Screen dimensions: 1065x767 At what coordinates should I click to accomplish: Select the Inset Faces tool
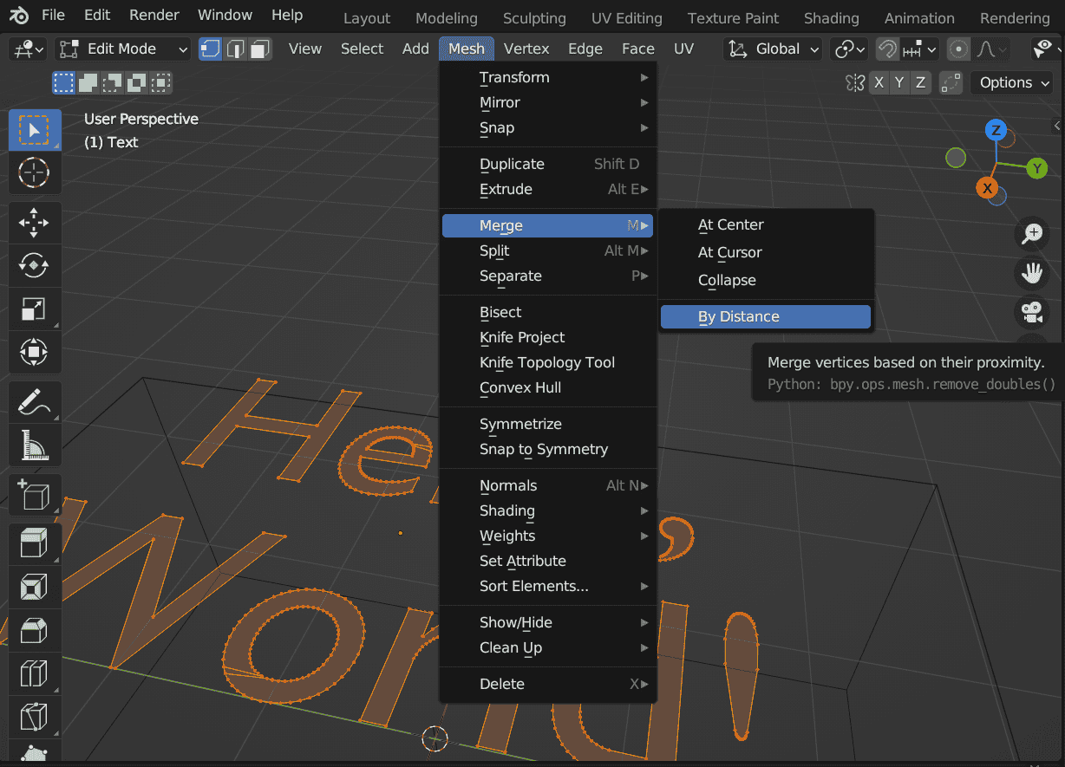point(35,588)
